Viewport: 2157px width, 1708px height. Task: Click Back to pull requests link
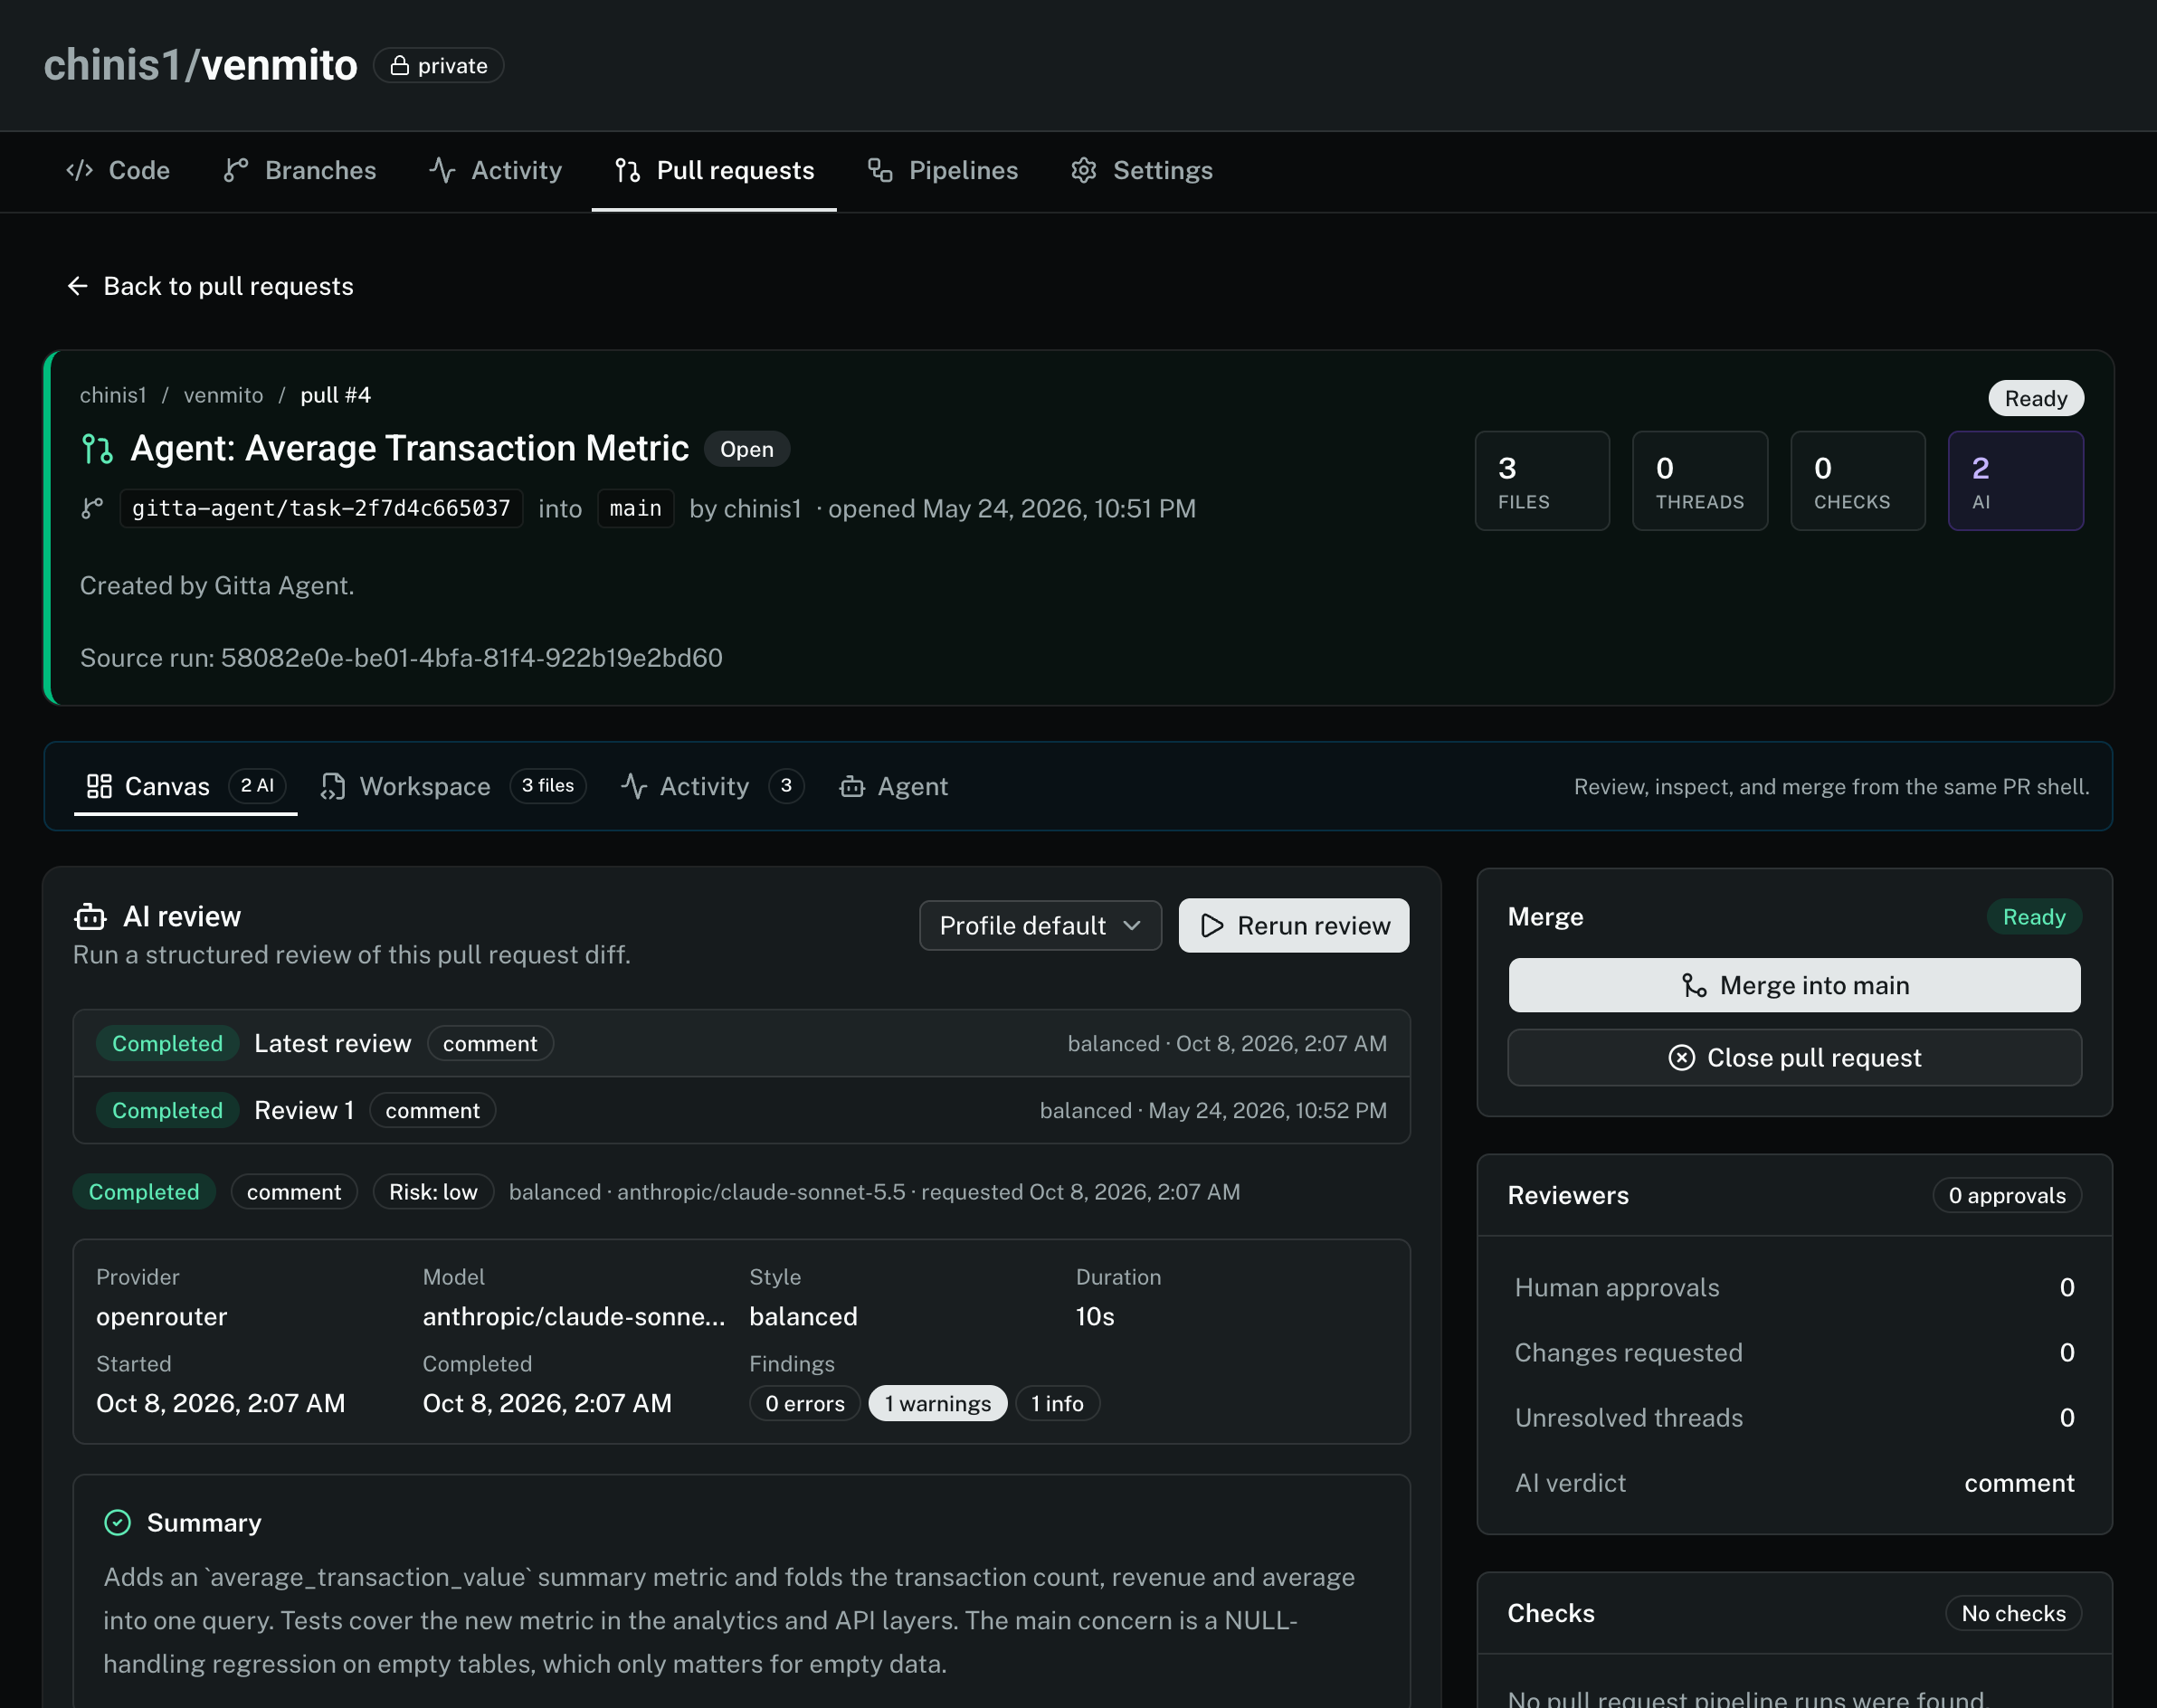coord(210,286)
